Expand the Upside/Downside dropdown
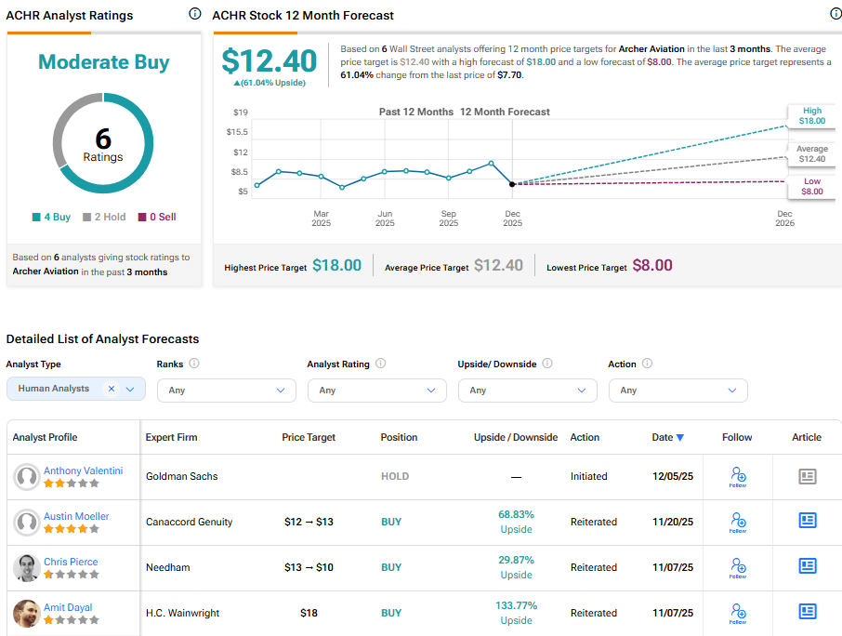The width and height of the screenshot is (842, 636). [x=528, y=391]
